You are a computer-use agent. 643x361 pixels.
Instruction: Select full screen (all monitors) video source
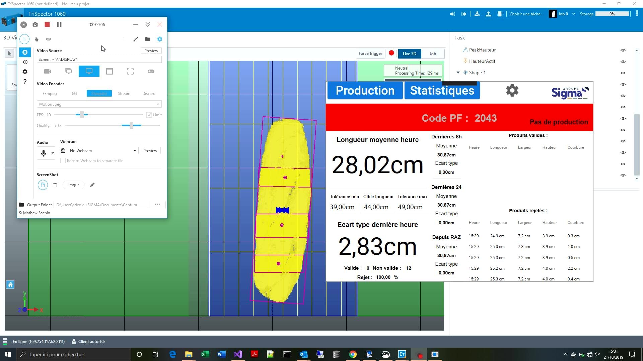pos(68,71)
